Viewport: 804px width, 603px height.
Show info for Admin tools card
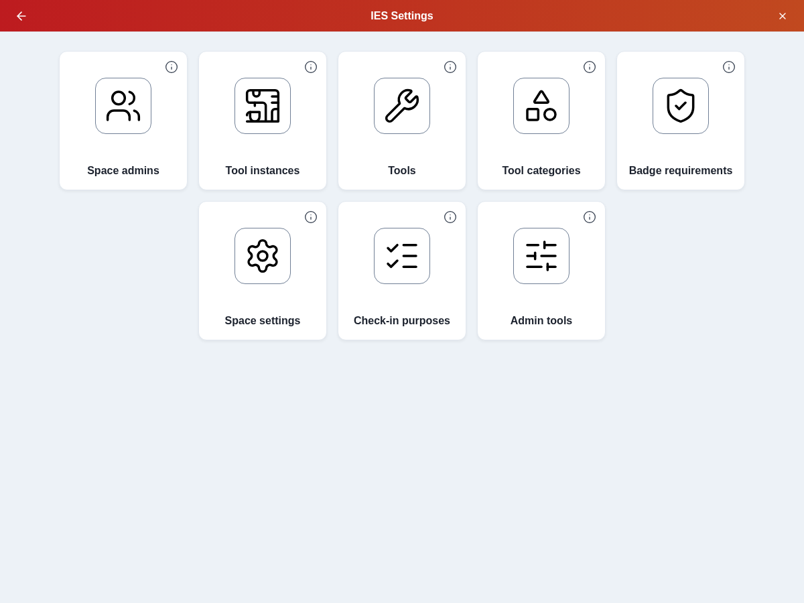590,217
